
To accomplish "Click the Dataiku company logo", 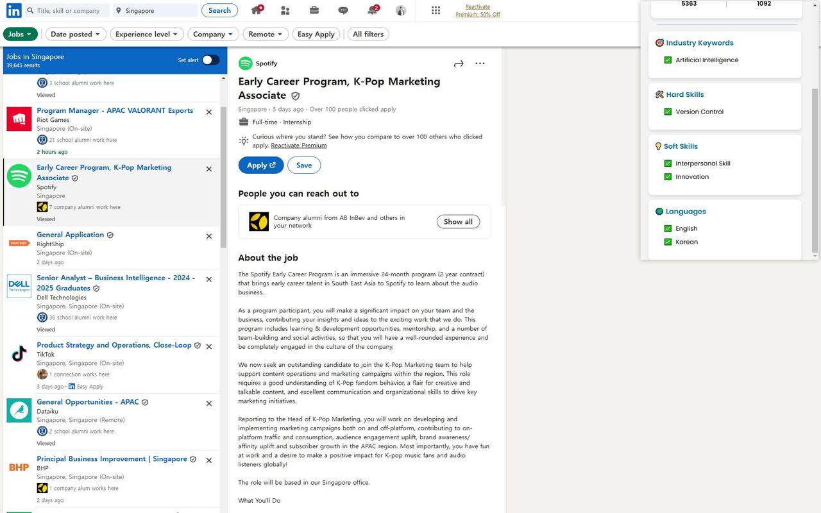I will (19, 410).
